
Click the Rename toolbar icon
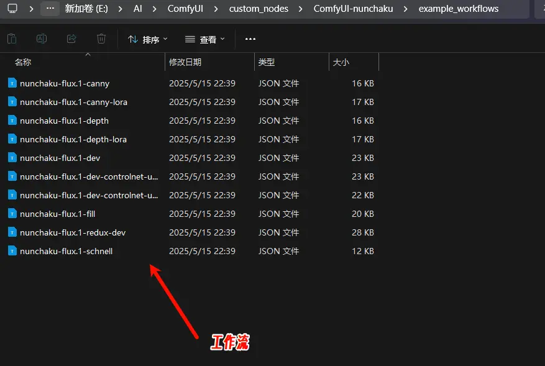42,39
